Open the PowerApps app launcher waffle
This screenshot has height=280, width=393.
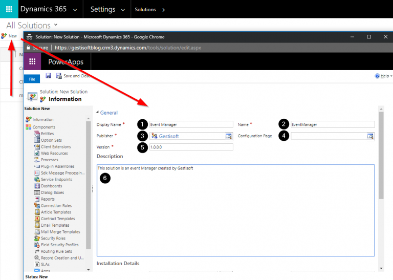pos(32,61)
